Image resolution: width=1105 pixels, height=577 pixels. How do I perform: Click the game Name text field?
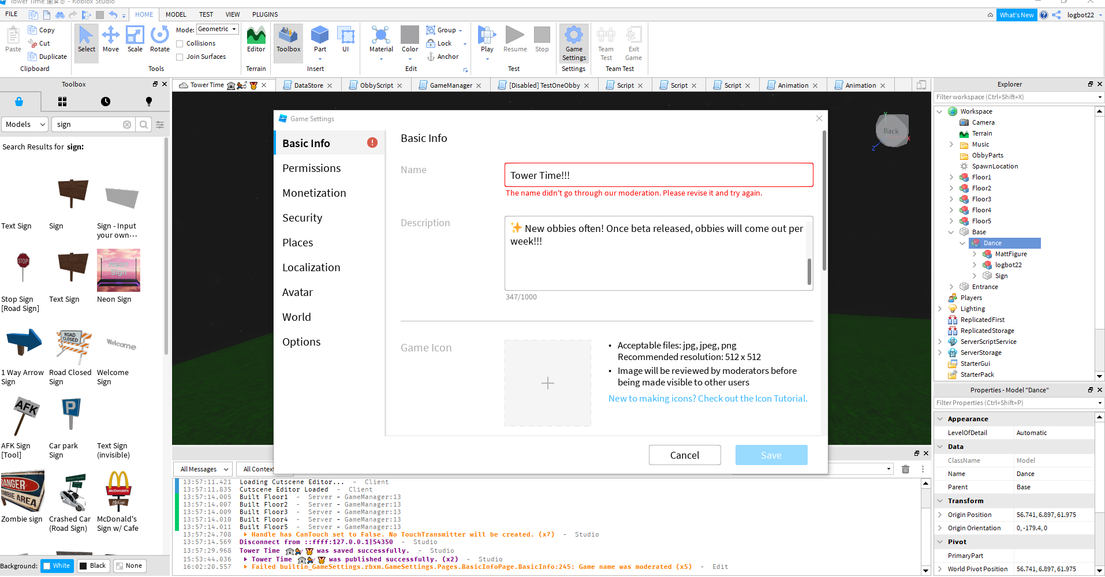[658, 175]
